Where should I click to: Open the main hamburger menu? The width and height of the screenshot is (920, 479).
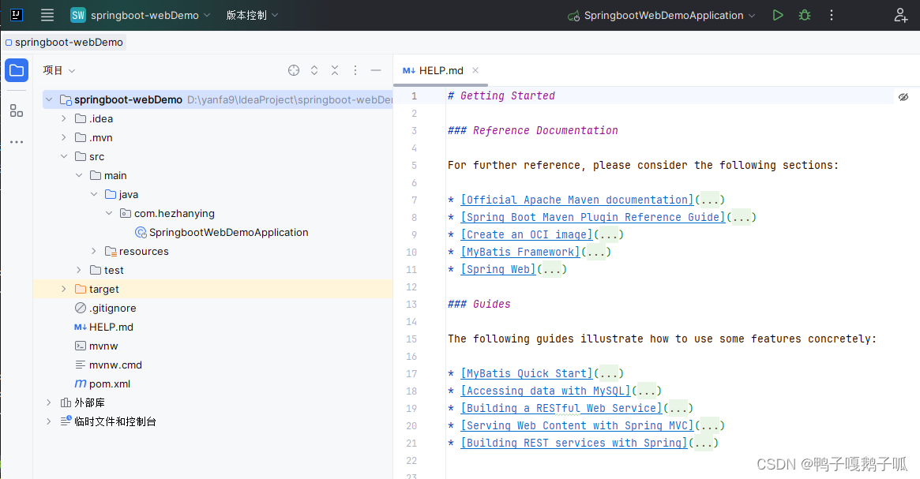[47, 15]
